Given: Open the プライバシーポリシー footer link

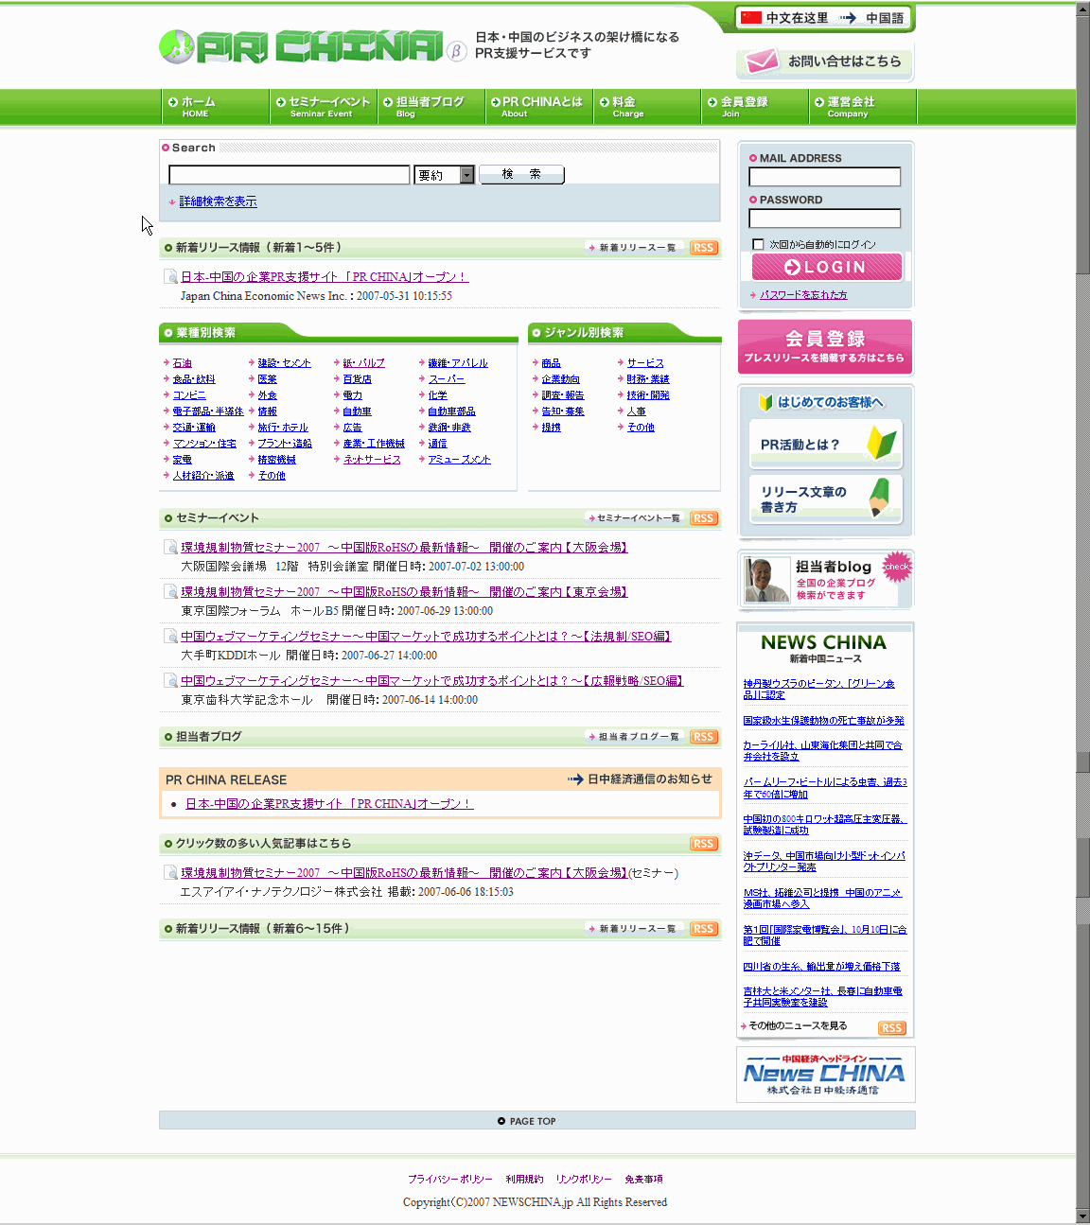Looking at the screenshot, I should pyautogui.click(x=449, y=1180).
